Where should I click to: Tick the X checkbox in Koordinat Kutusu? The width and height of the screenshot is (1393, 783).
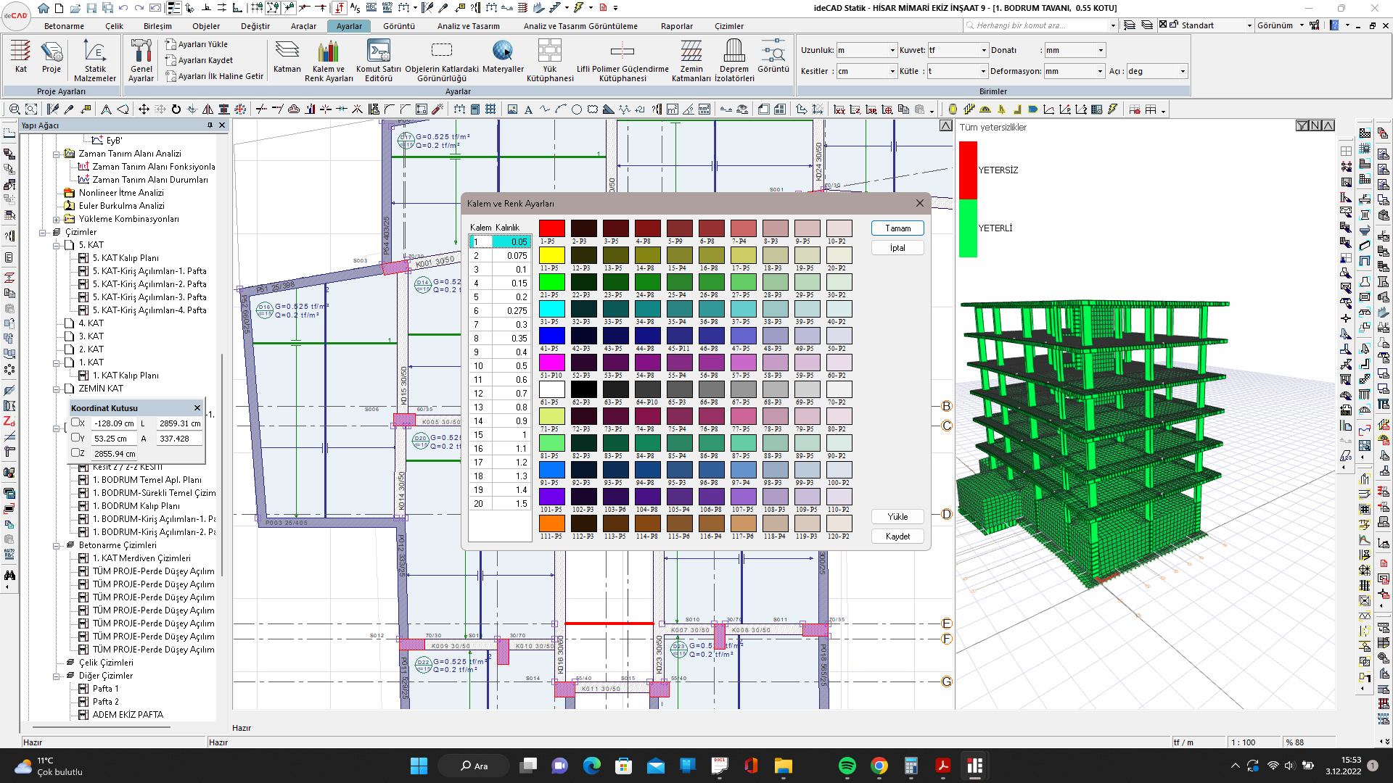(75, 423)
